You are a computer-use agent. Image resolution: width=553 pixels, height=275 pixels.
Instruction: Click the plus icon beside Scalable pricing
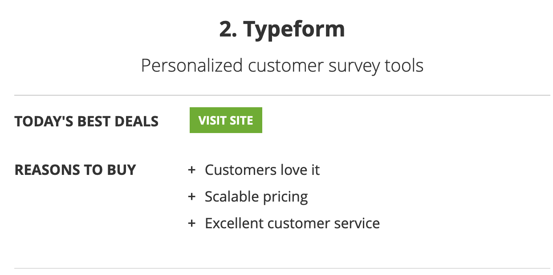[192, 196]
